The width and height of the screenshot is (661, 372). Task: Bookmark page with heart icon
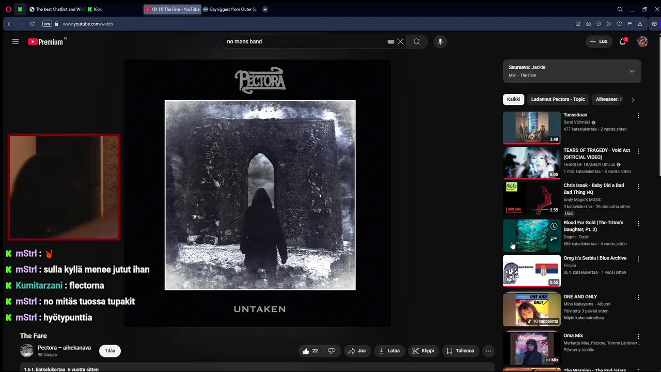(619, 24)
